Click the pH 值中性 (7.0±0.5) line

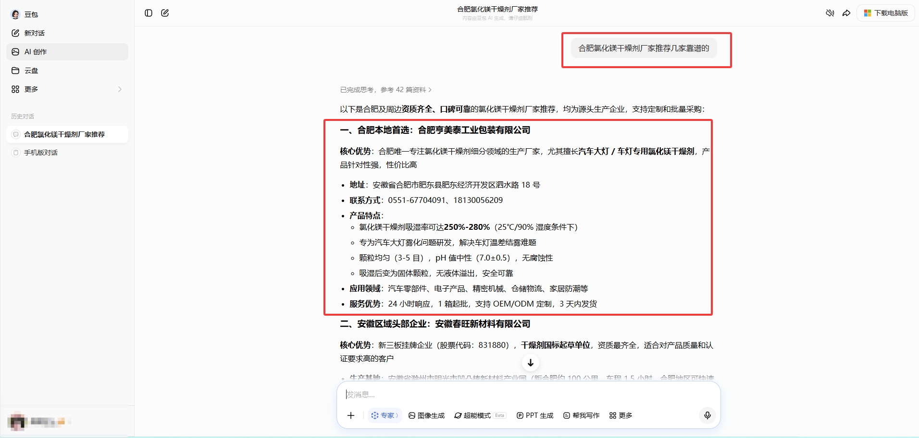click(456, 258)
